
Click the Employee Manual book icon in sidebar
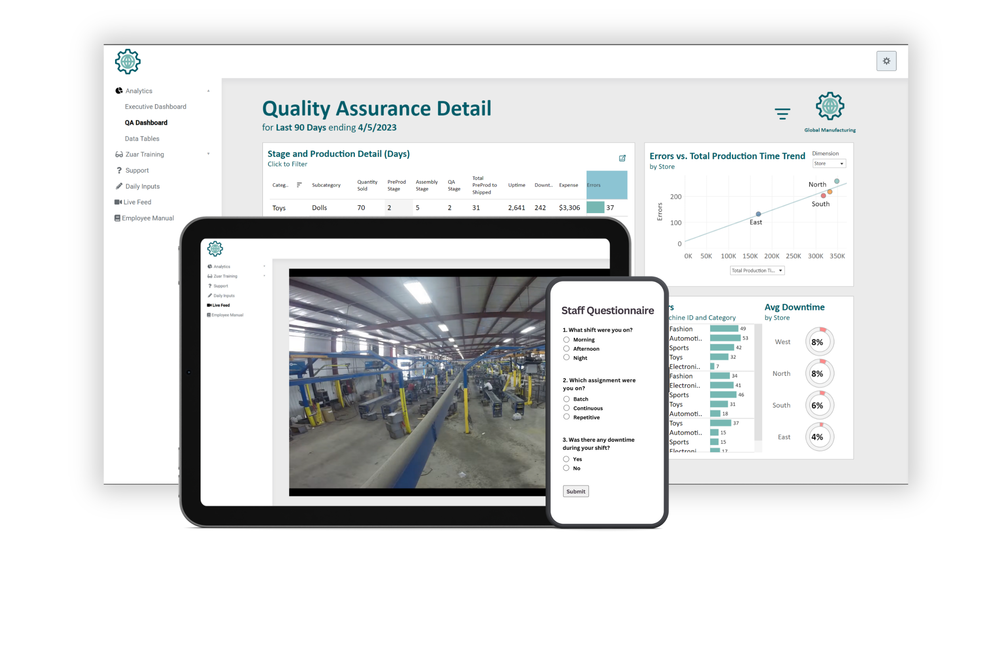point(117,218)
